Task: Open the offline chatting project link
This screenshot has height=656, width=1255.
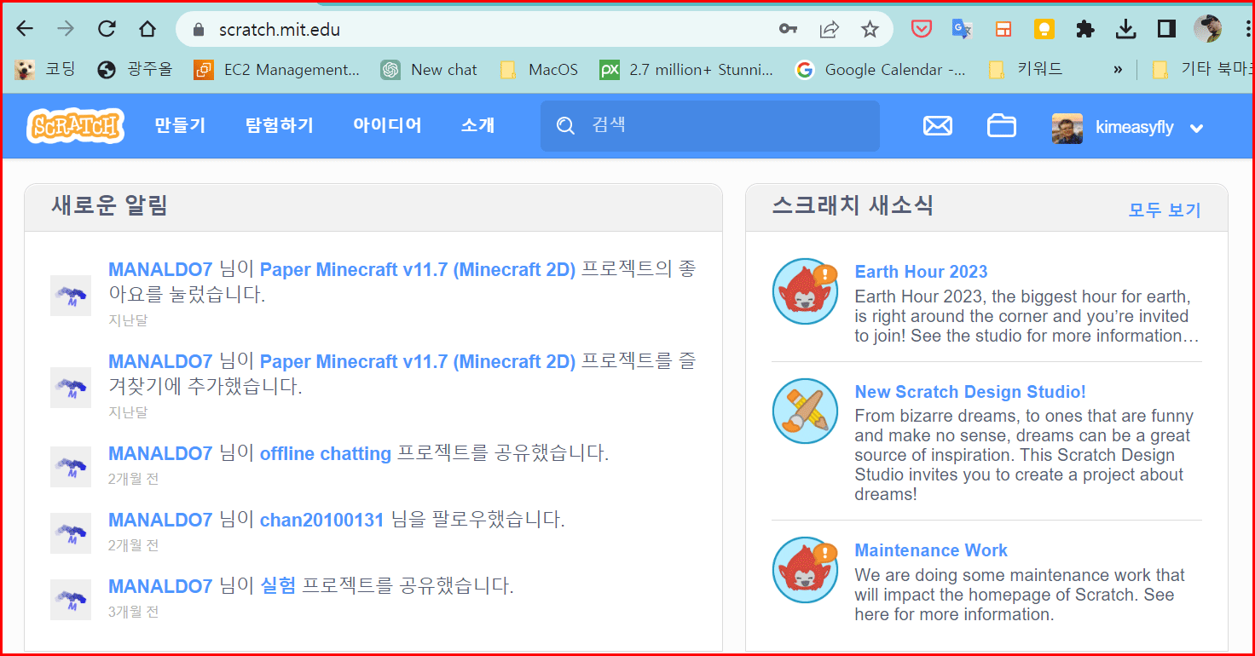Action: click(x=326, y=454)
